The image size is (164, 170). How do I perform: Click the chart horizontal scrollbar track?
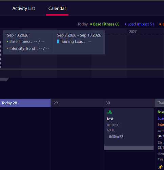pyautogui.click(x=82, y=69)
